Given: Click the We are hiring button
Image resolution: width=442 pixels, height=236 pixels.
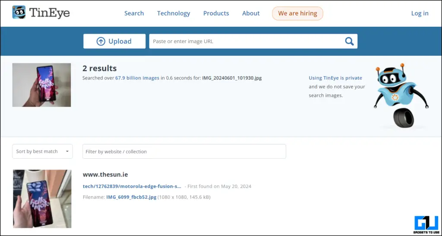Looking at the screenshot, I should (297, 13).
